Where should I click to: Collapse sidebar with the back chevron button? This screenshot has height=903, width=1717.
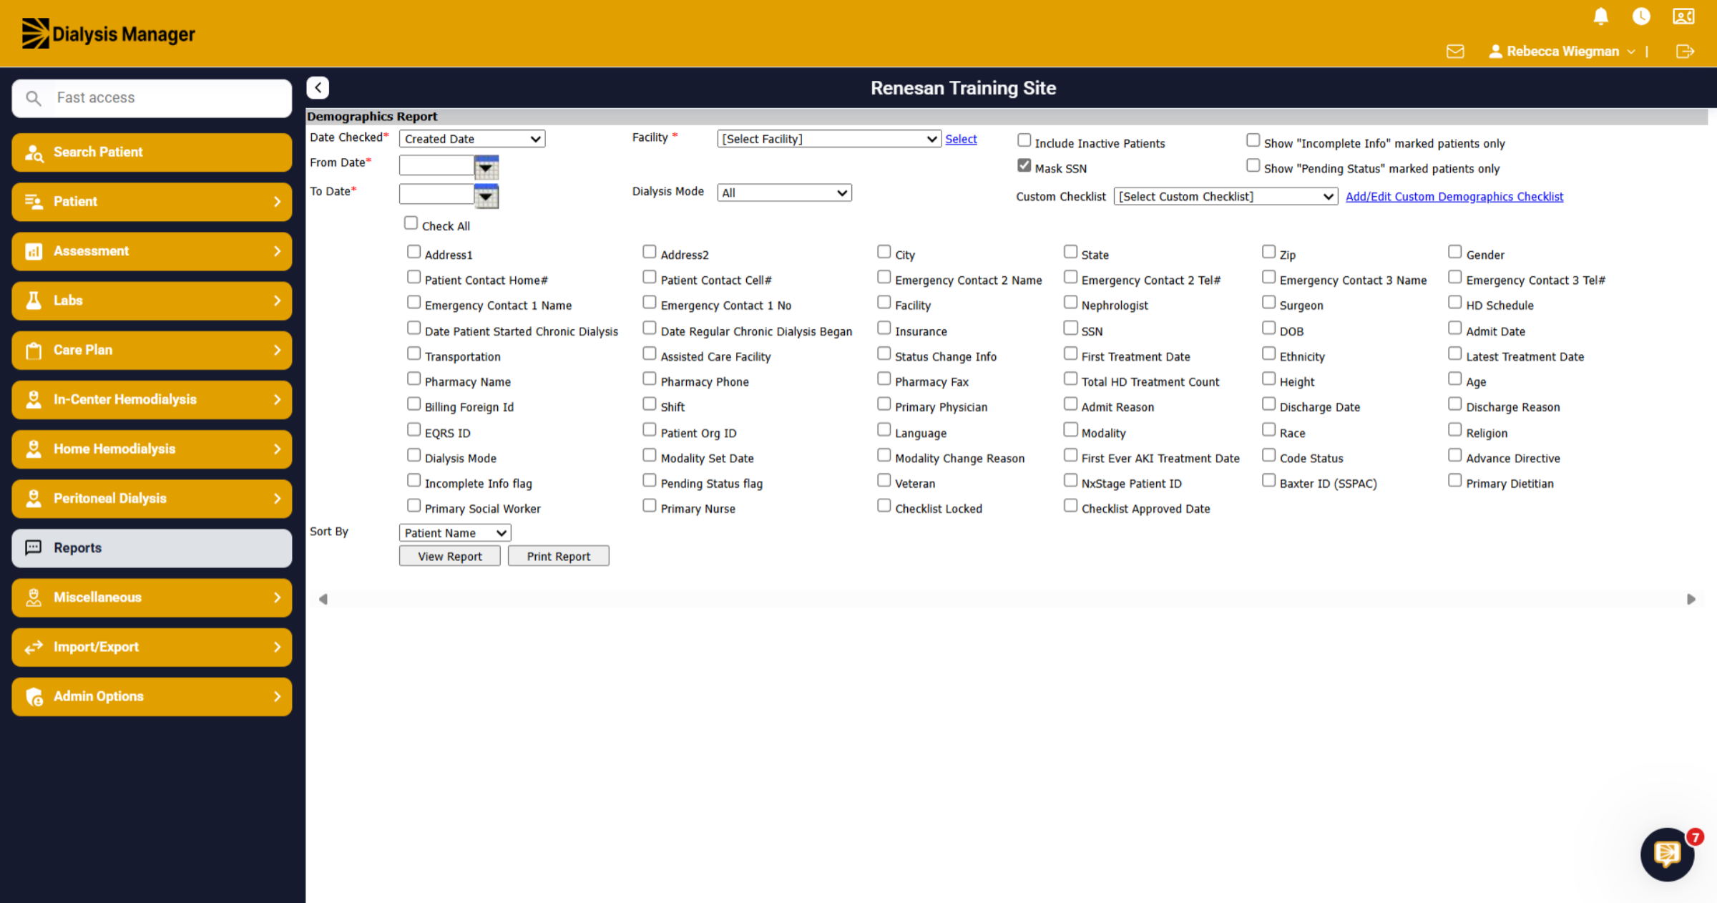coord(318,88)
